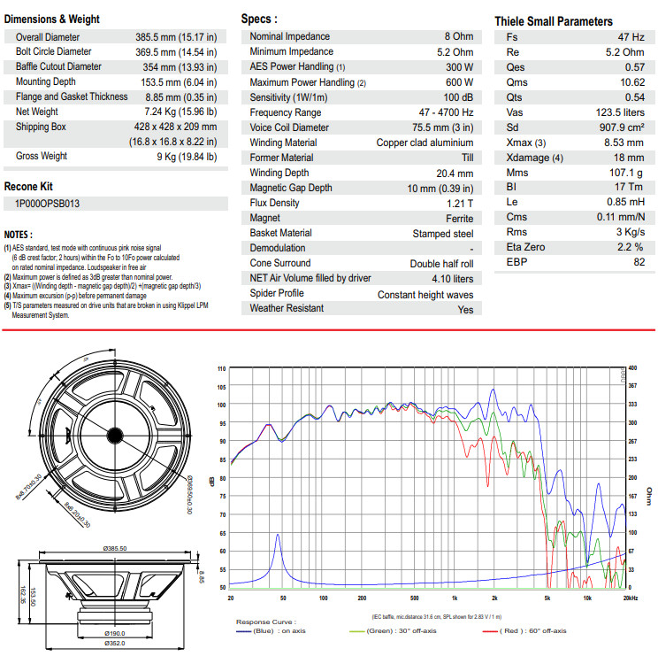Select NET Air Volume value 4.10 liters
658x664 pixels.
pos(453,279)
